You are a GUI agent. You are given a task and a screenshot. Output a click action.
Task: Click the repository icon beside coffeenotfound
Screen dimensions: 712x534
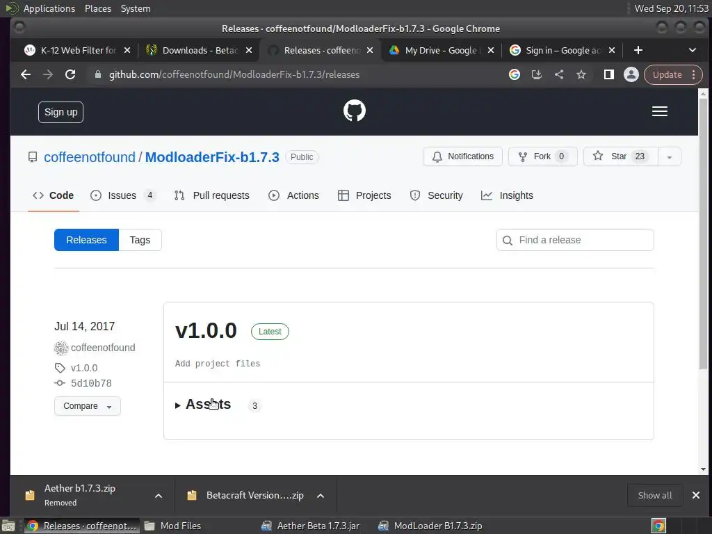point(33,157)
